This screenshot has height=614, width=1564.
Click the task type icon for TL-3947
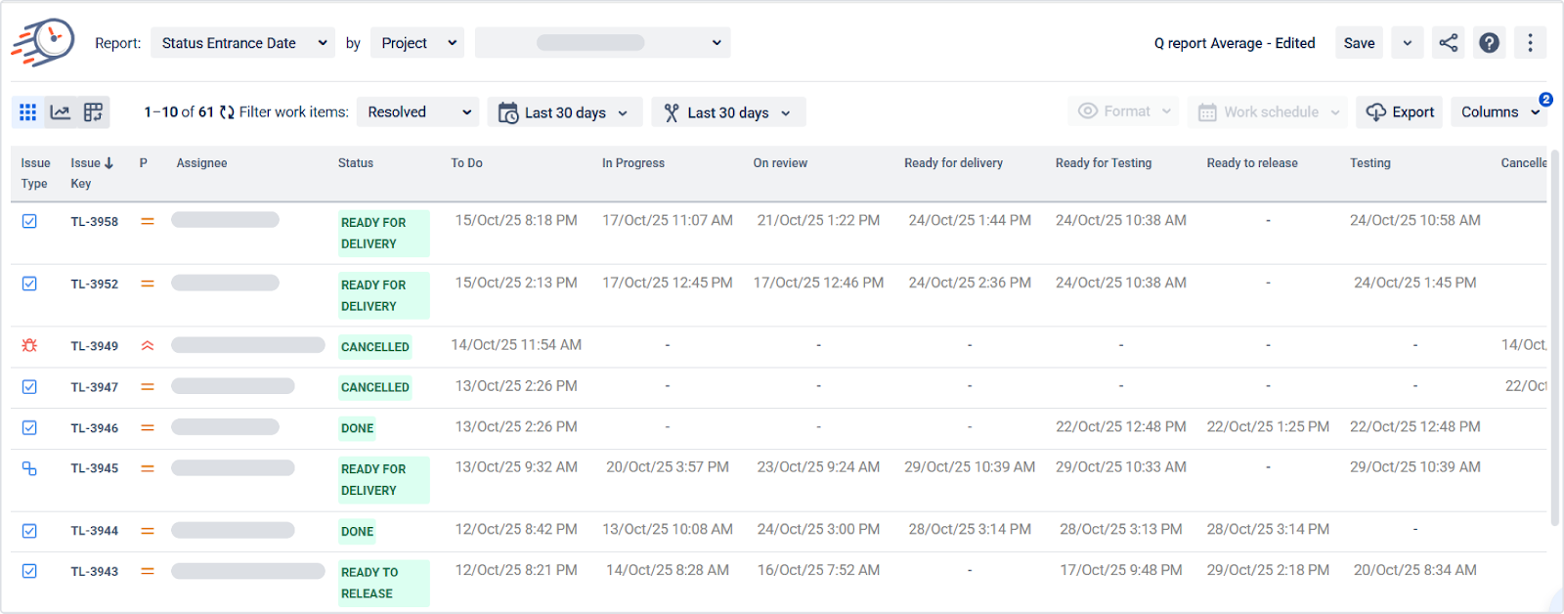pos(29,386)
